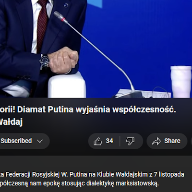192x192 pixels.
Task: Click the clasped hands in the video frame
Action: pyautogui.click(x=63, y=60)
